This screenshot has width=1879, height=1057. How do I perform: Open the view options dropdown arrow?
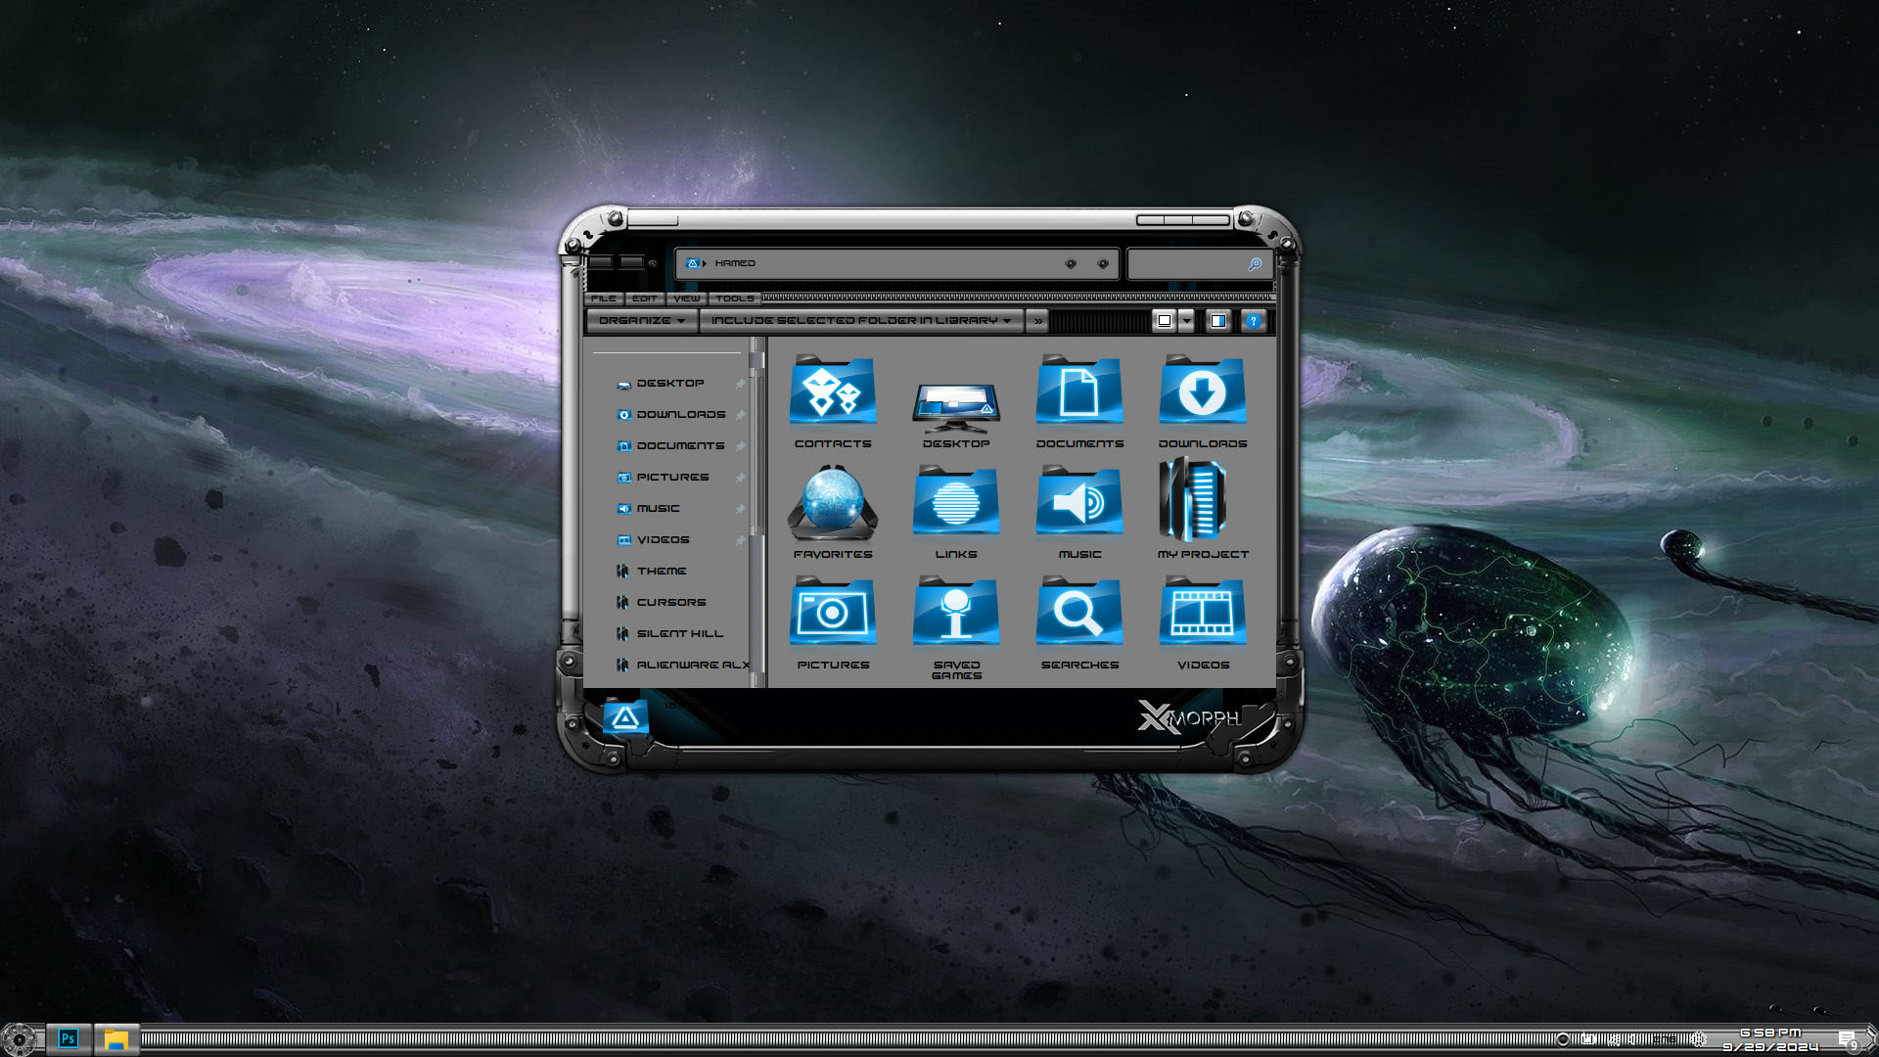[1187, 321]
